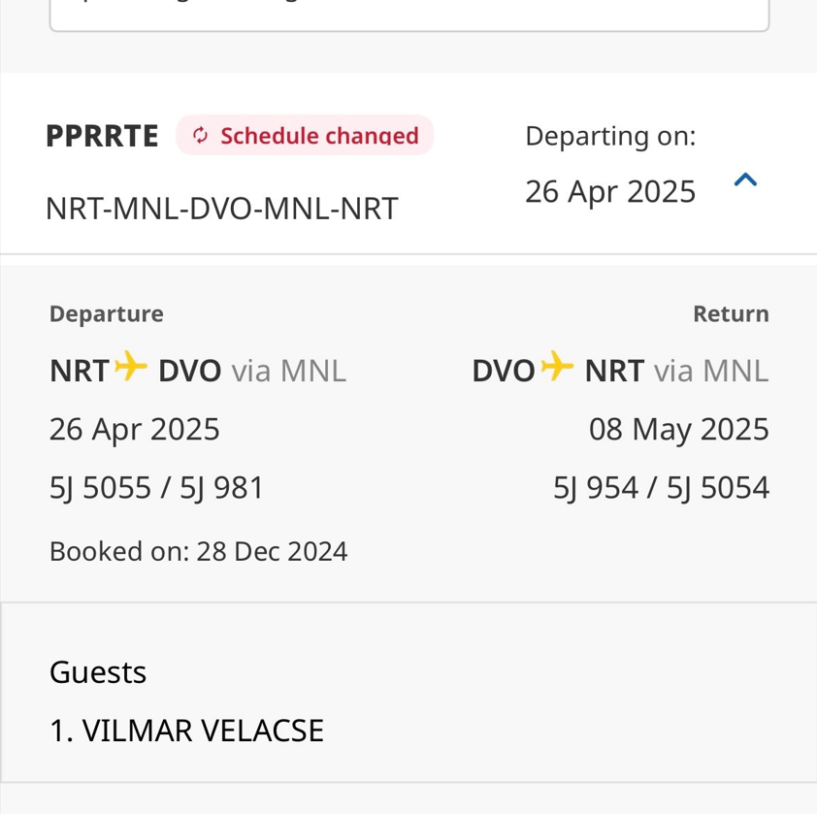Tap return flight numbers 5J 954 / 5J 5054
Screen dimensions: 817x814
coord(661,487)
